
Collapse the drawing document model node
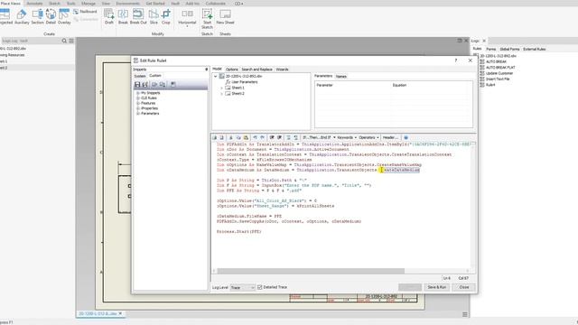coord(216,76)
